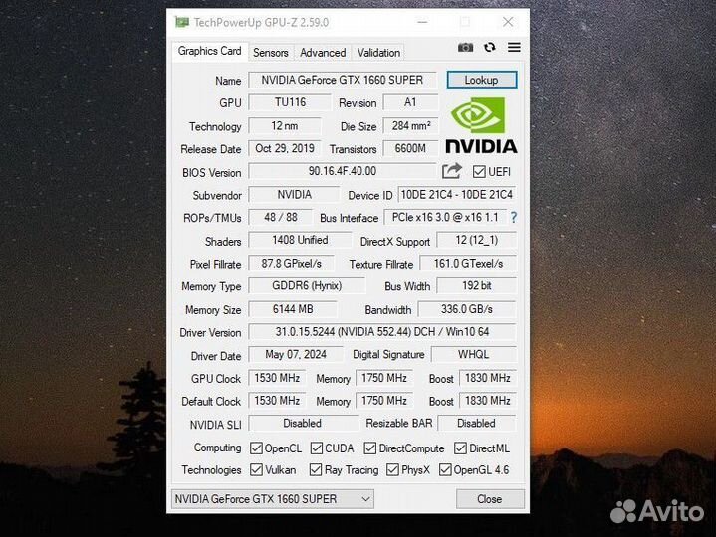Close GPU-Z with title bar X

[x=508, y=22]
